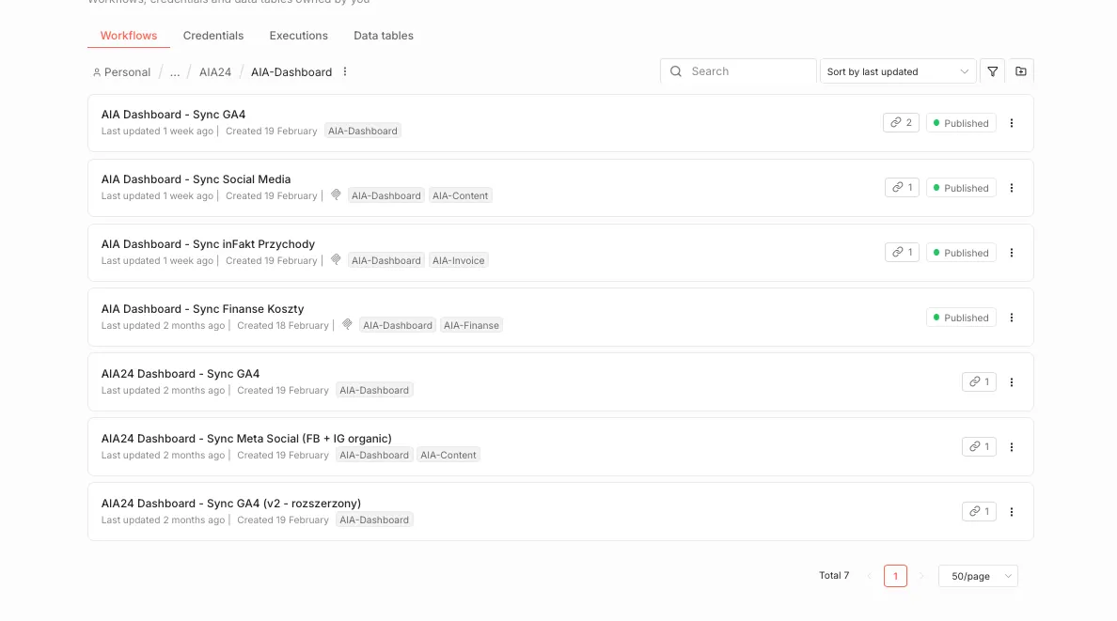Open actions menu for Sync GA4 v2 rozszerzony

click(1012, 512)
